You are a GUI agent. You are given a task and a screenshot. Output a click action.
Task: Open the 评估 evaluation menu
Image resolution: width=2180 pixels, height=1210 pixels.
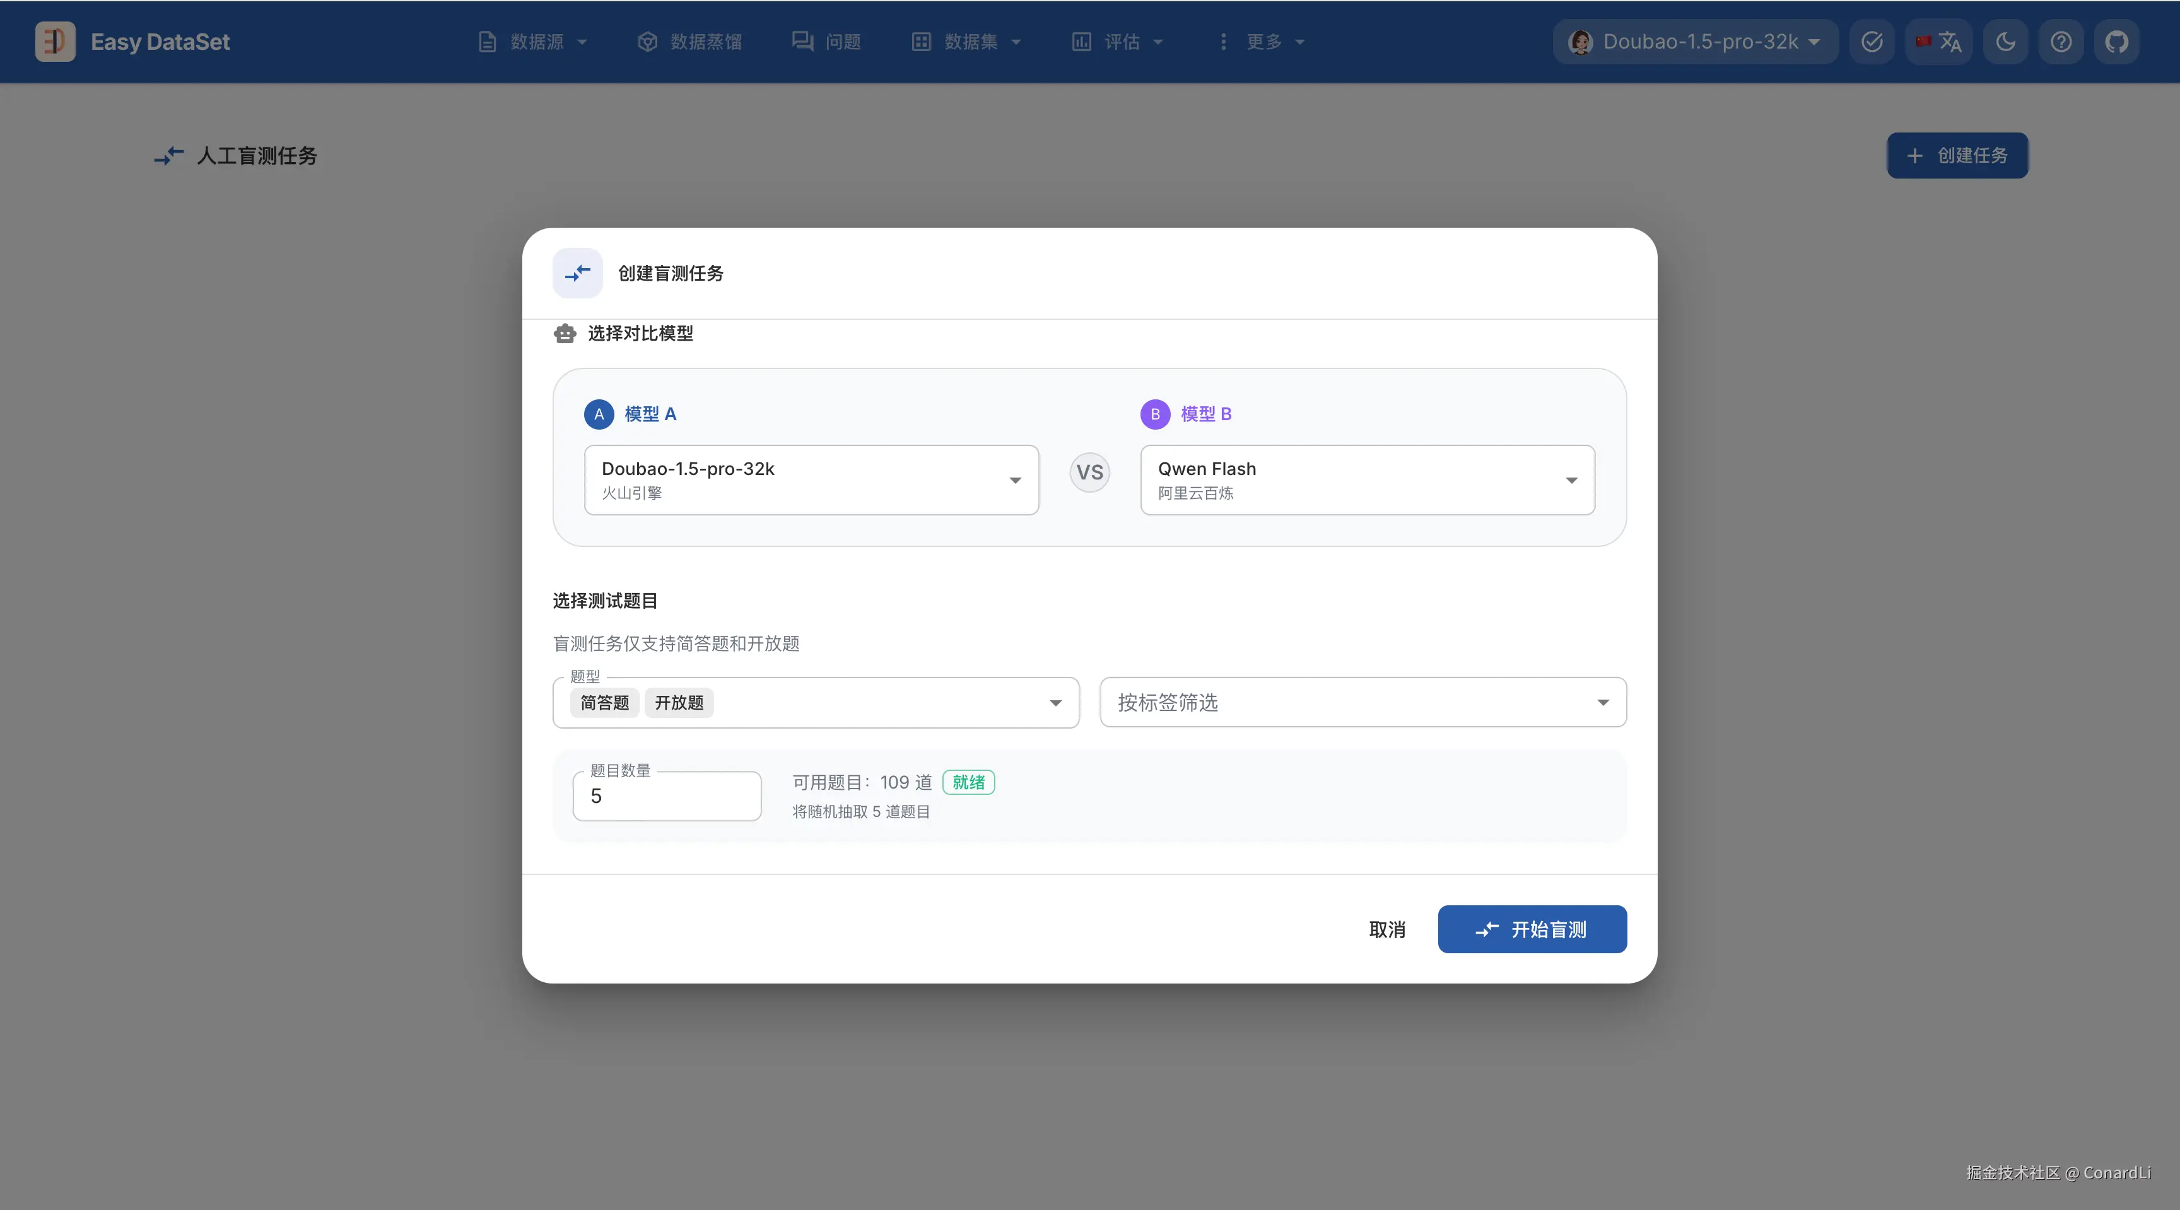1119,42
